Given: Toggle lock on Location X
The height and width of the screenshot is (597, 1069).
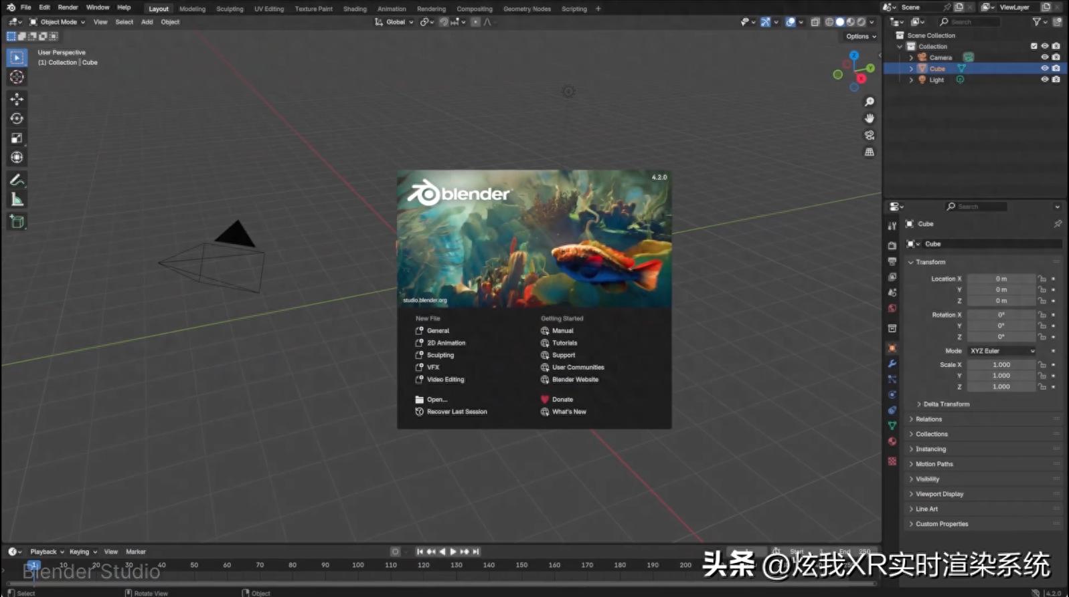Looking at the screenshot, I should pyautogui.click(x=1042, y=279).
